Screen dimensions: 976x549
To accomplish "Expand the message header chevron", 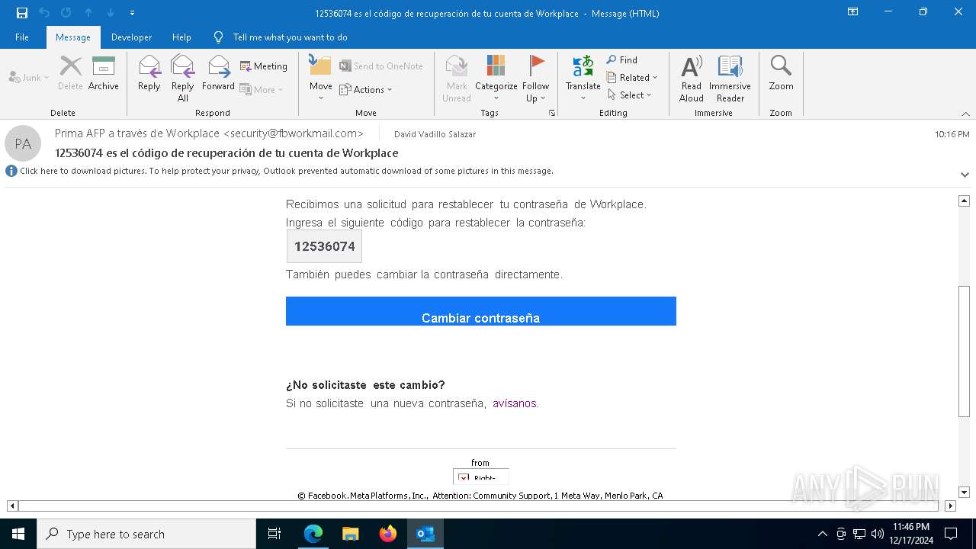I will [965, 175].
